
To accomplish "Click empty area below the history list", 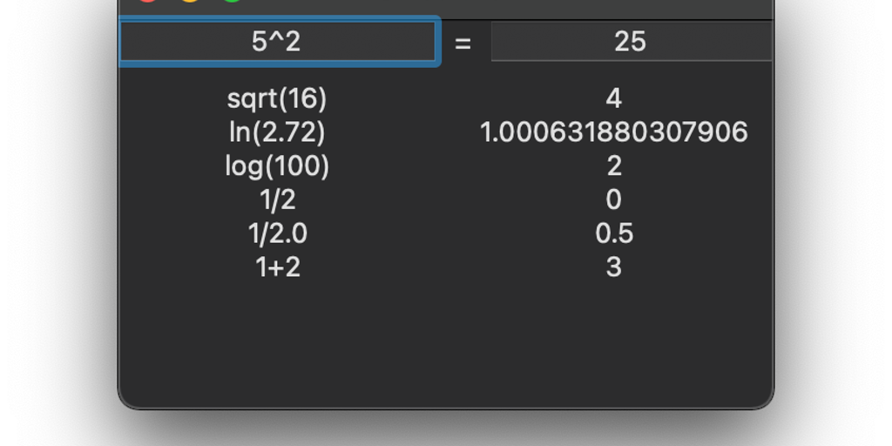I will [x=446, y=348].
